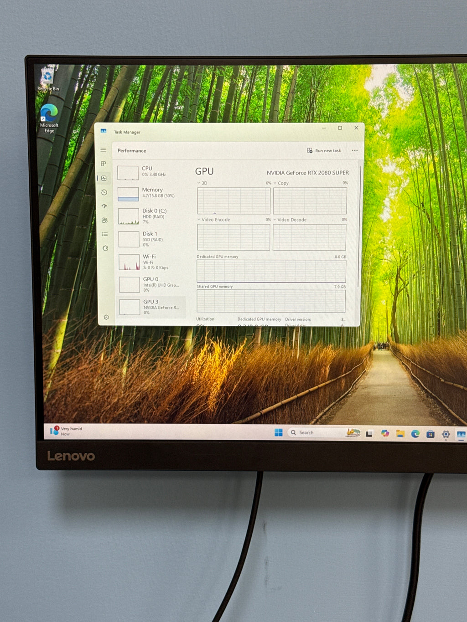Click the Dedicated GPU memory graph
The height and width of the screenshot is (622, 467).
point(271,271)
